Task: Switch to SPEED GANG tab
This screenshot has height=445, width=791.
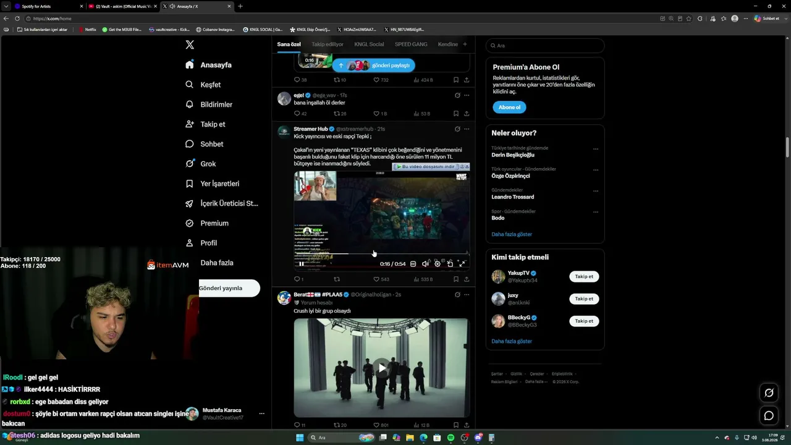Action: point(411,44)
